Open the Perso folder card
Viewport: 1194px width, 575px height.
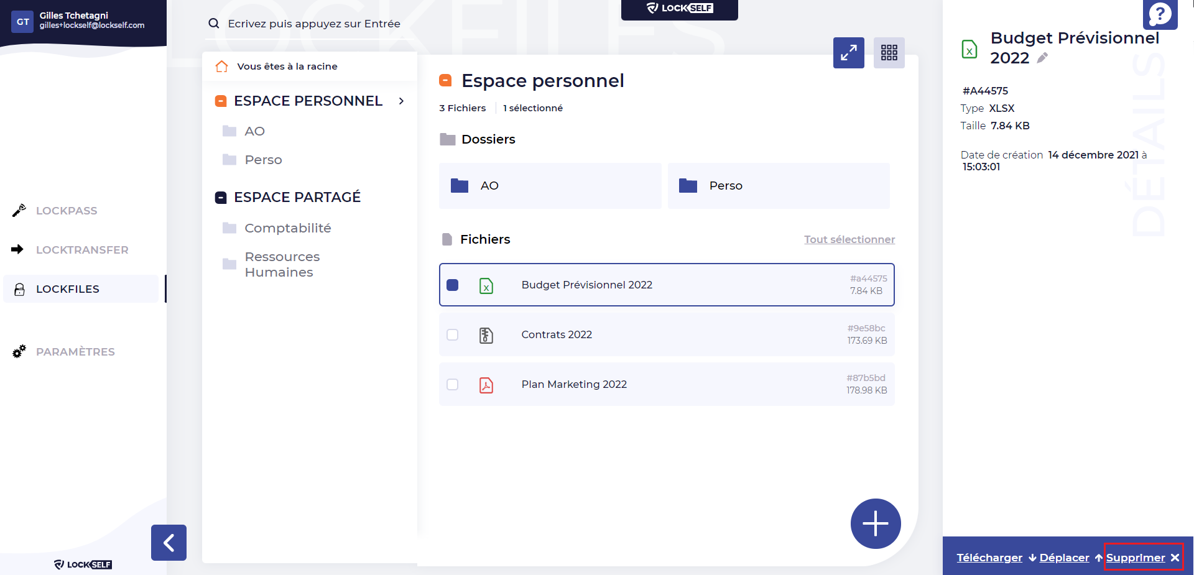click(x=779, y=186)
